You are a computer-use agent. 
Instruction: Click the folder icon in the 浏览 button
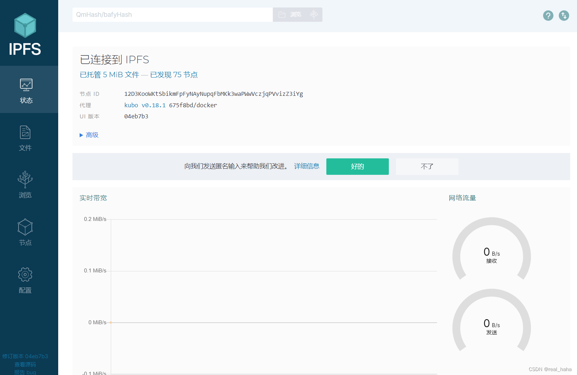click(282, 14)
